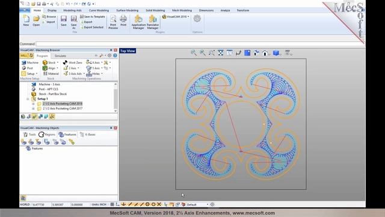Open the Translator Manager

click(x=153, y=22)
